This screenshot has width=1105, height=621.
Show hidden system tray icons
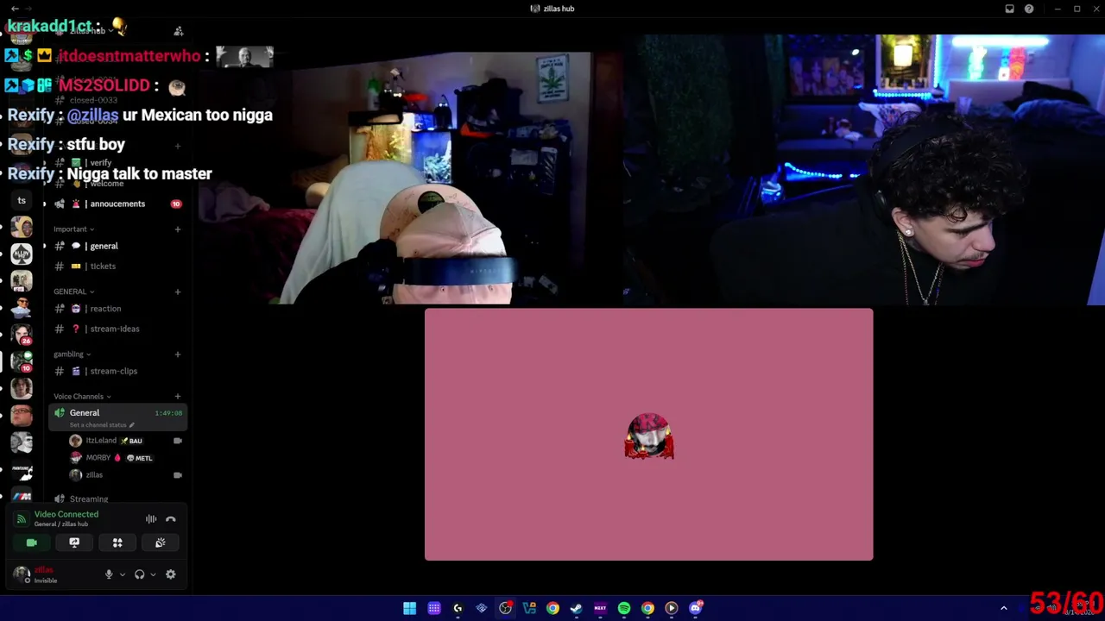click(x=1003, y=608)
